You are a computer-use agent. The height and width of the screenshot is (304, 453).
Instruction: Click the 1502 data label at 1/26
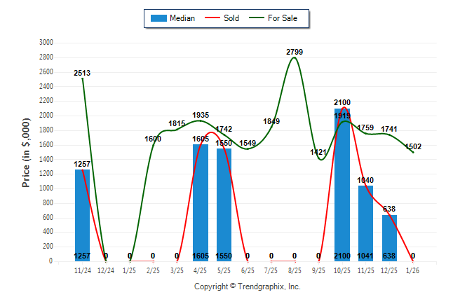click(413, 146)
